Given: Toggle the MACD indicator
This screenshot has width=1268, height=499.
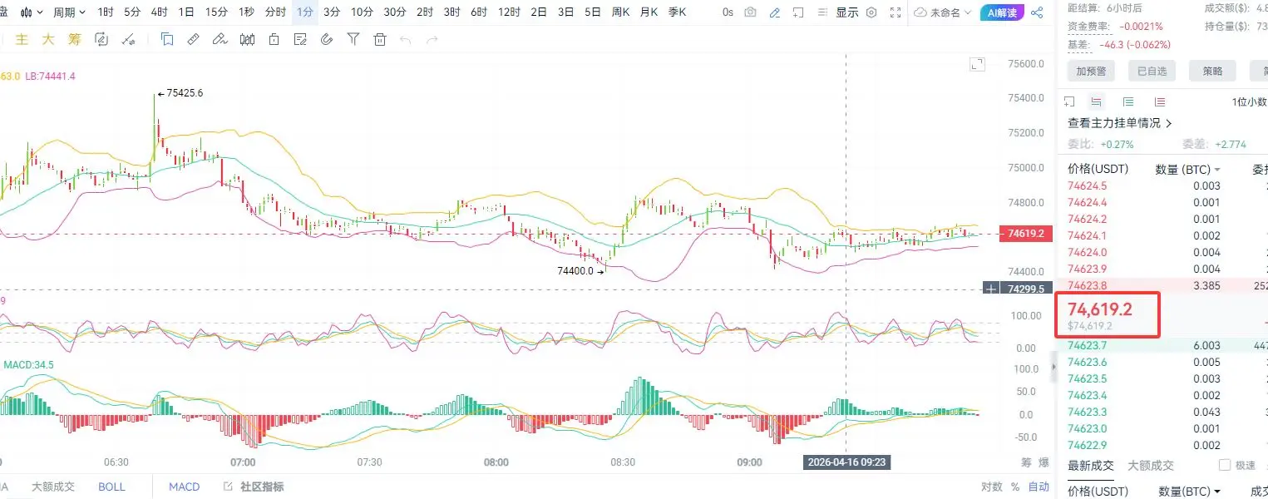Looking at the screenshot, I should pyautogui.click(x=184, y=487).
